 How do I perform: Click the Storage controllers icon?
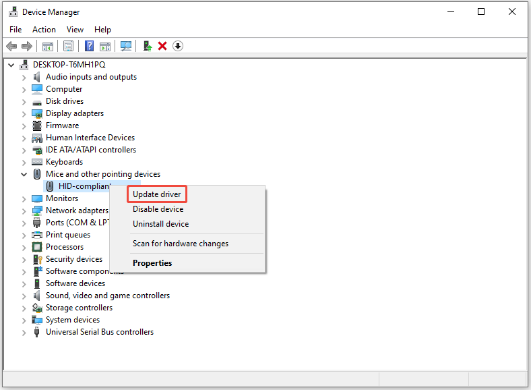37,308
